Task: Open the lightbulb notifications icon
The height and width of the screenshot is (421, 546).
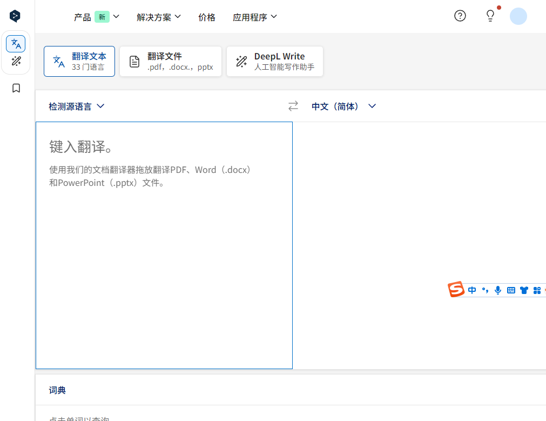Action: tap(490, 16)
